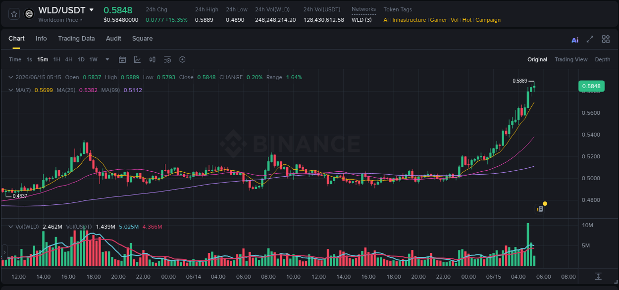
Task: Select the 15m interval
Action: [43, 59]
